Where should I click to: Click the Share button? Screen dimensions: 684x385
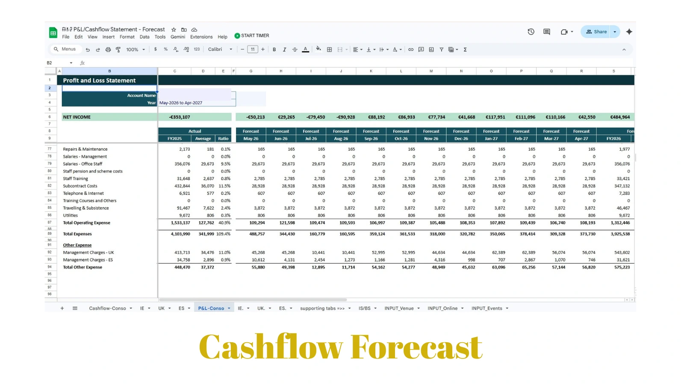[596, 32]
